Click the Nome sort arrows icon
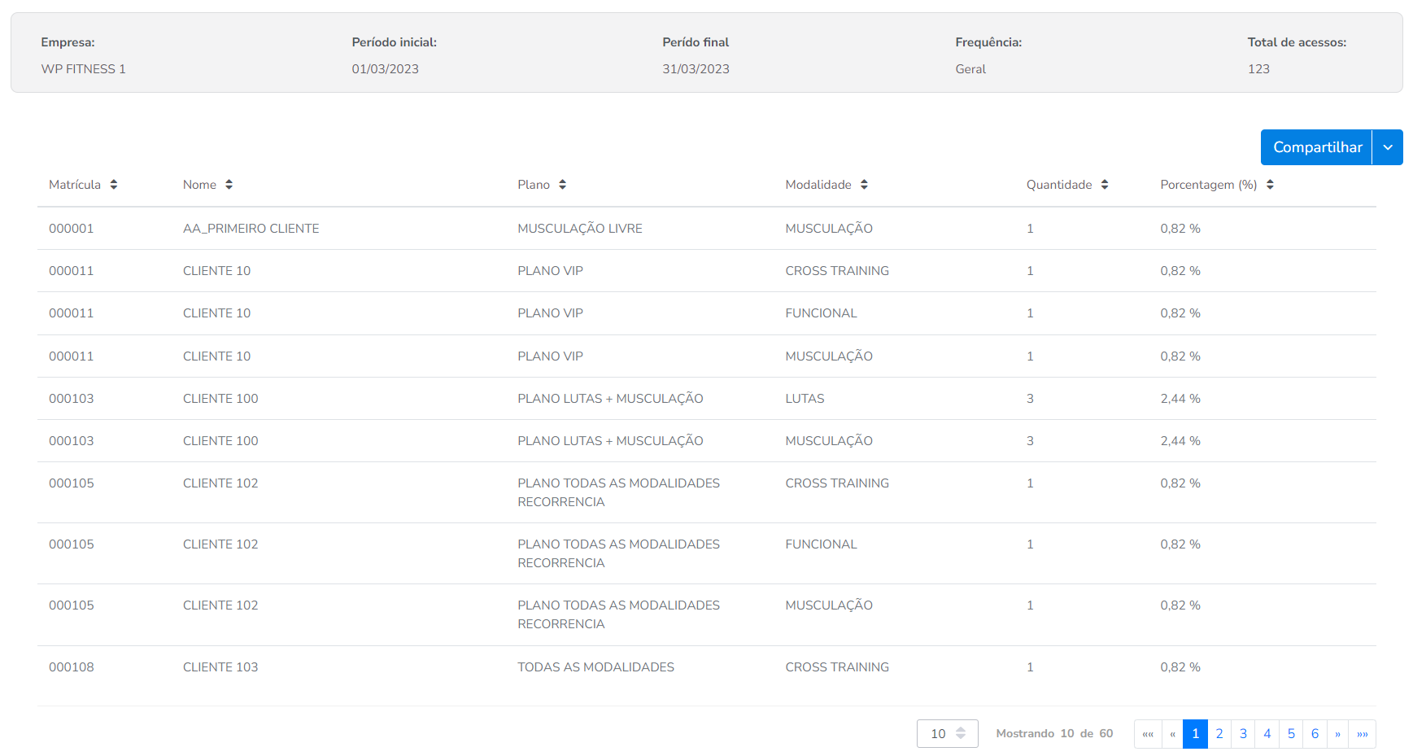The height and width of the screenshot is (756, 1413). 229,185
